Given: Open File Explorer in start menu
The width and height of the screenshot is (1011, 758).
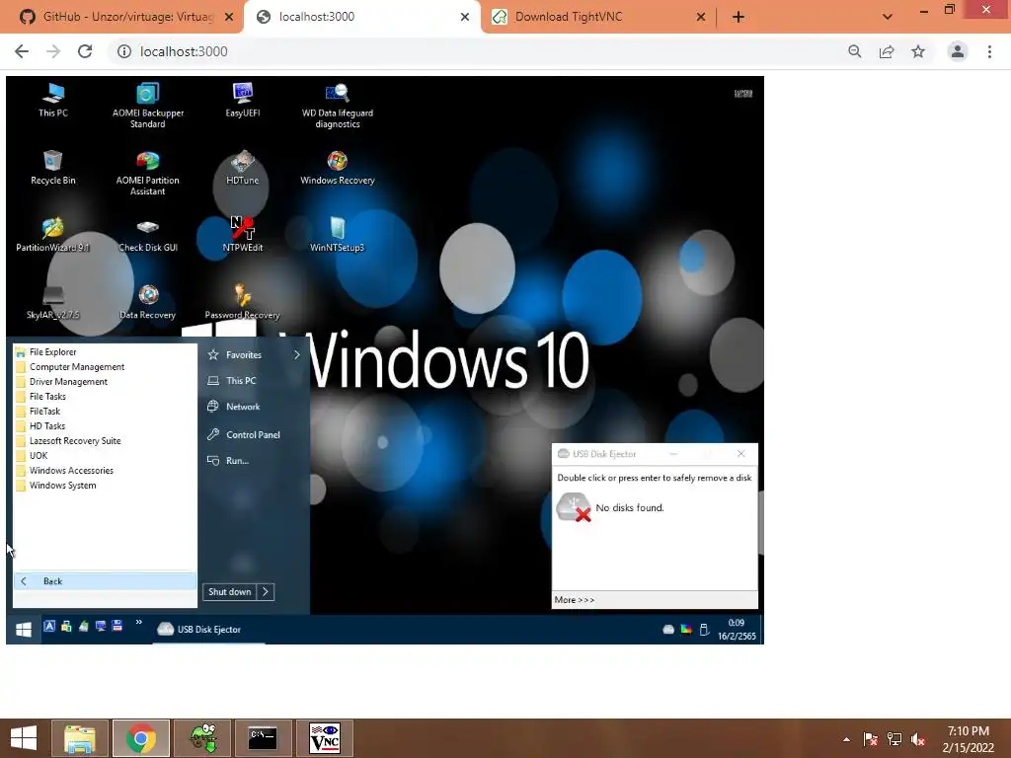Looking at the screenshot, I should (x=105, y=352).
